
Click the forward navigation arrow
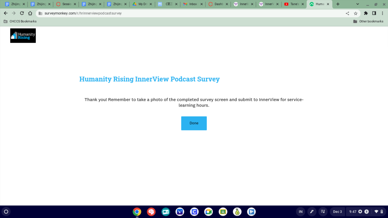point(14,13)
